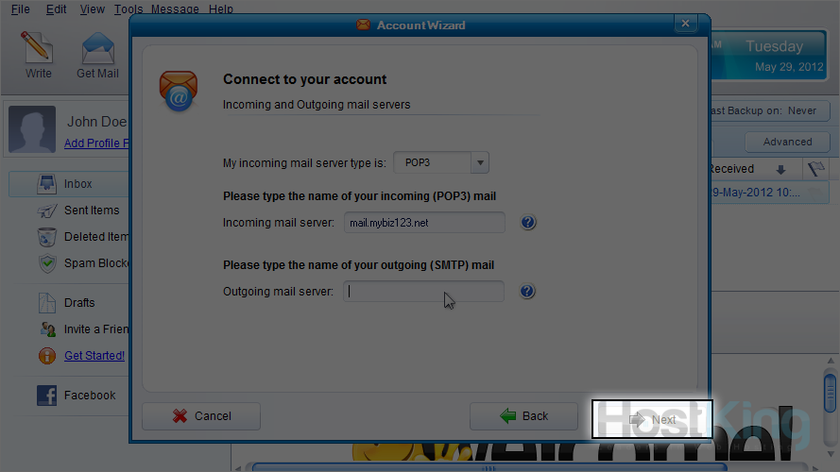
Task: Click the Get Mail toolbar icon
Action: click(97, 54)
